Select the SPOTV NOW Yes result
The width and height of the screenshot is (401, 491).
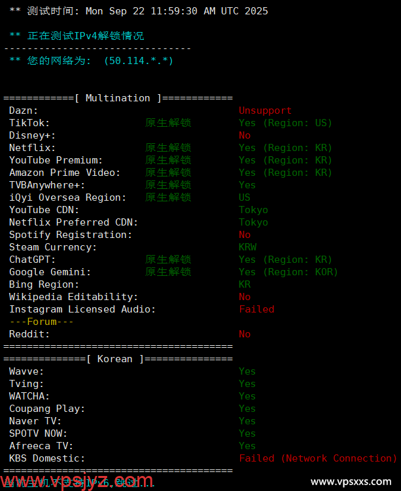tap(247, 433)
